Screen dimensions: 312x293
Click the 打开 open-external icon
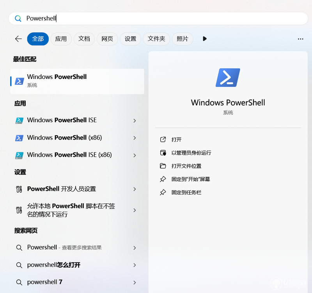point(163,139)
